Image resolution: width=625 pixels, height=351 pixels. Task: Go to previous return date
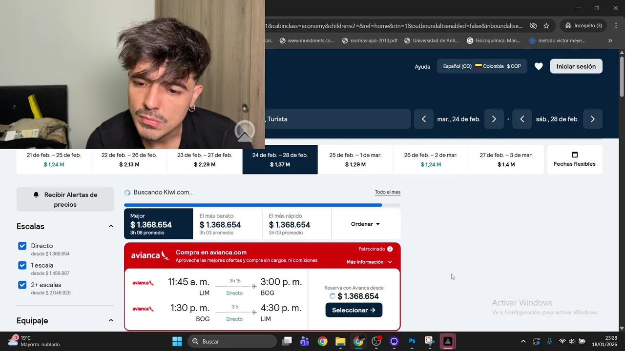pos(522,119)
